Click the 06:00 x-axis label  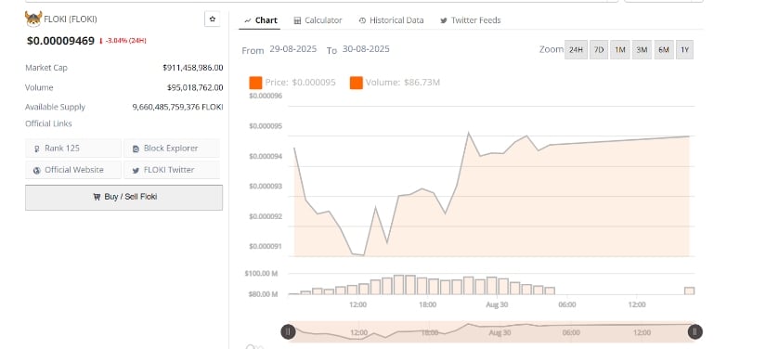tap(566, 304)
